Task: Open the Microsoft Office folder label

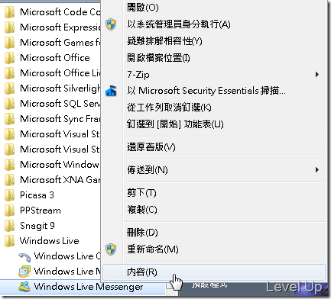Action: (55, 58)
